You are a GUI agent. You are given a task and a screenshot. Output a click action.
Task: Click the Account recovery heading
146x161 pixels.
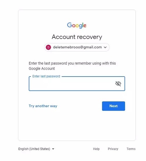77,37
